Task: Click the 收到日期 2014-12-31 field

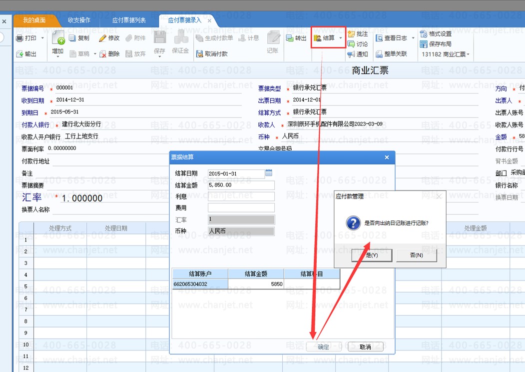Action: click(x=147, y=100)
